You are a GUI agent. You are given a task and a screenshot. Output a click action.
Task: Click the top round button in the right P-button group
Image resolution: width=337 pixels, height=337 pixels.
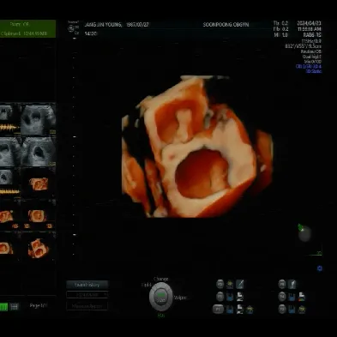coord(282,284)
